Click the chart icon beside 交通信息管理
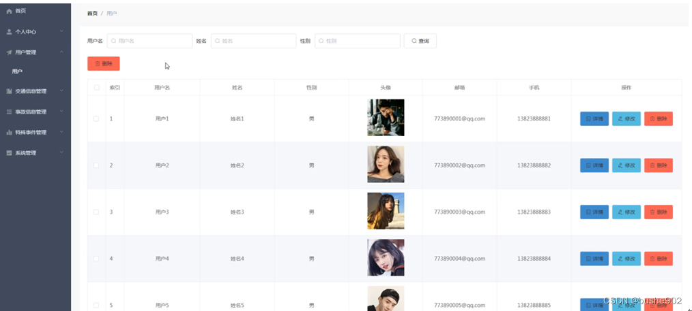The width and height of the screenshot is (692, 311). (9, 91)
